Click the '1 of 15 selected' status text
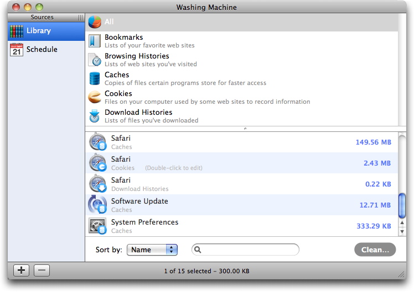Screen dimensions: 414x292 188,271
